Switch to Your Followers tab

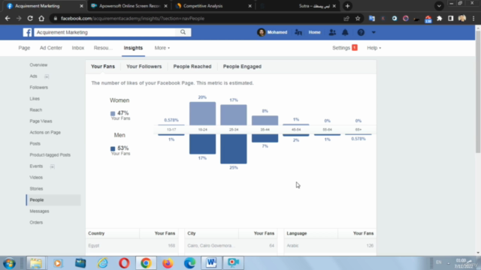click(144, 67)
